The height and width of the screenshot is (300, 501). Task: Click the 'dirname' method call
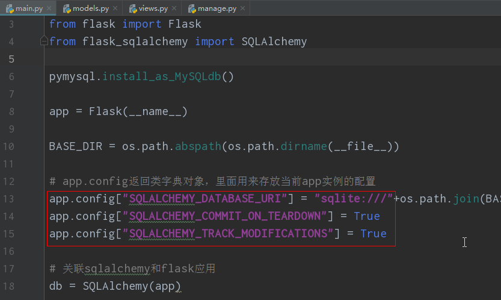coord(304,146)
